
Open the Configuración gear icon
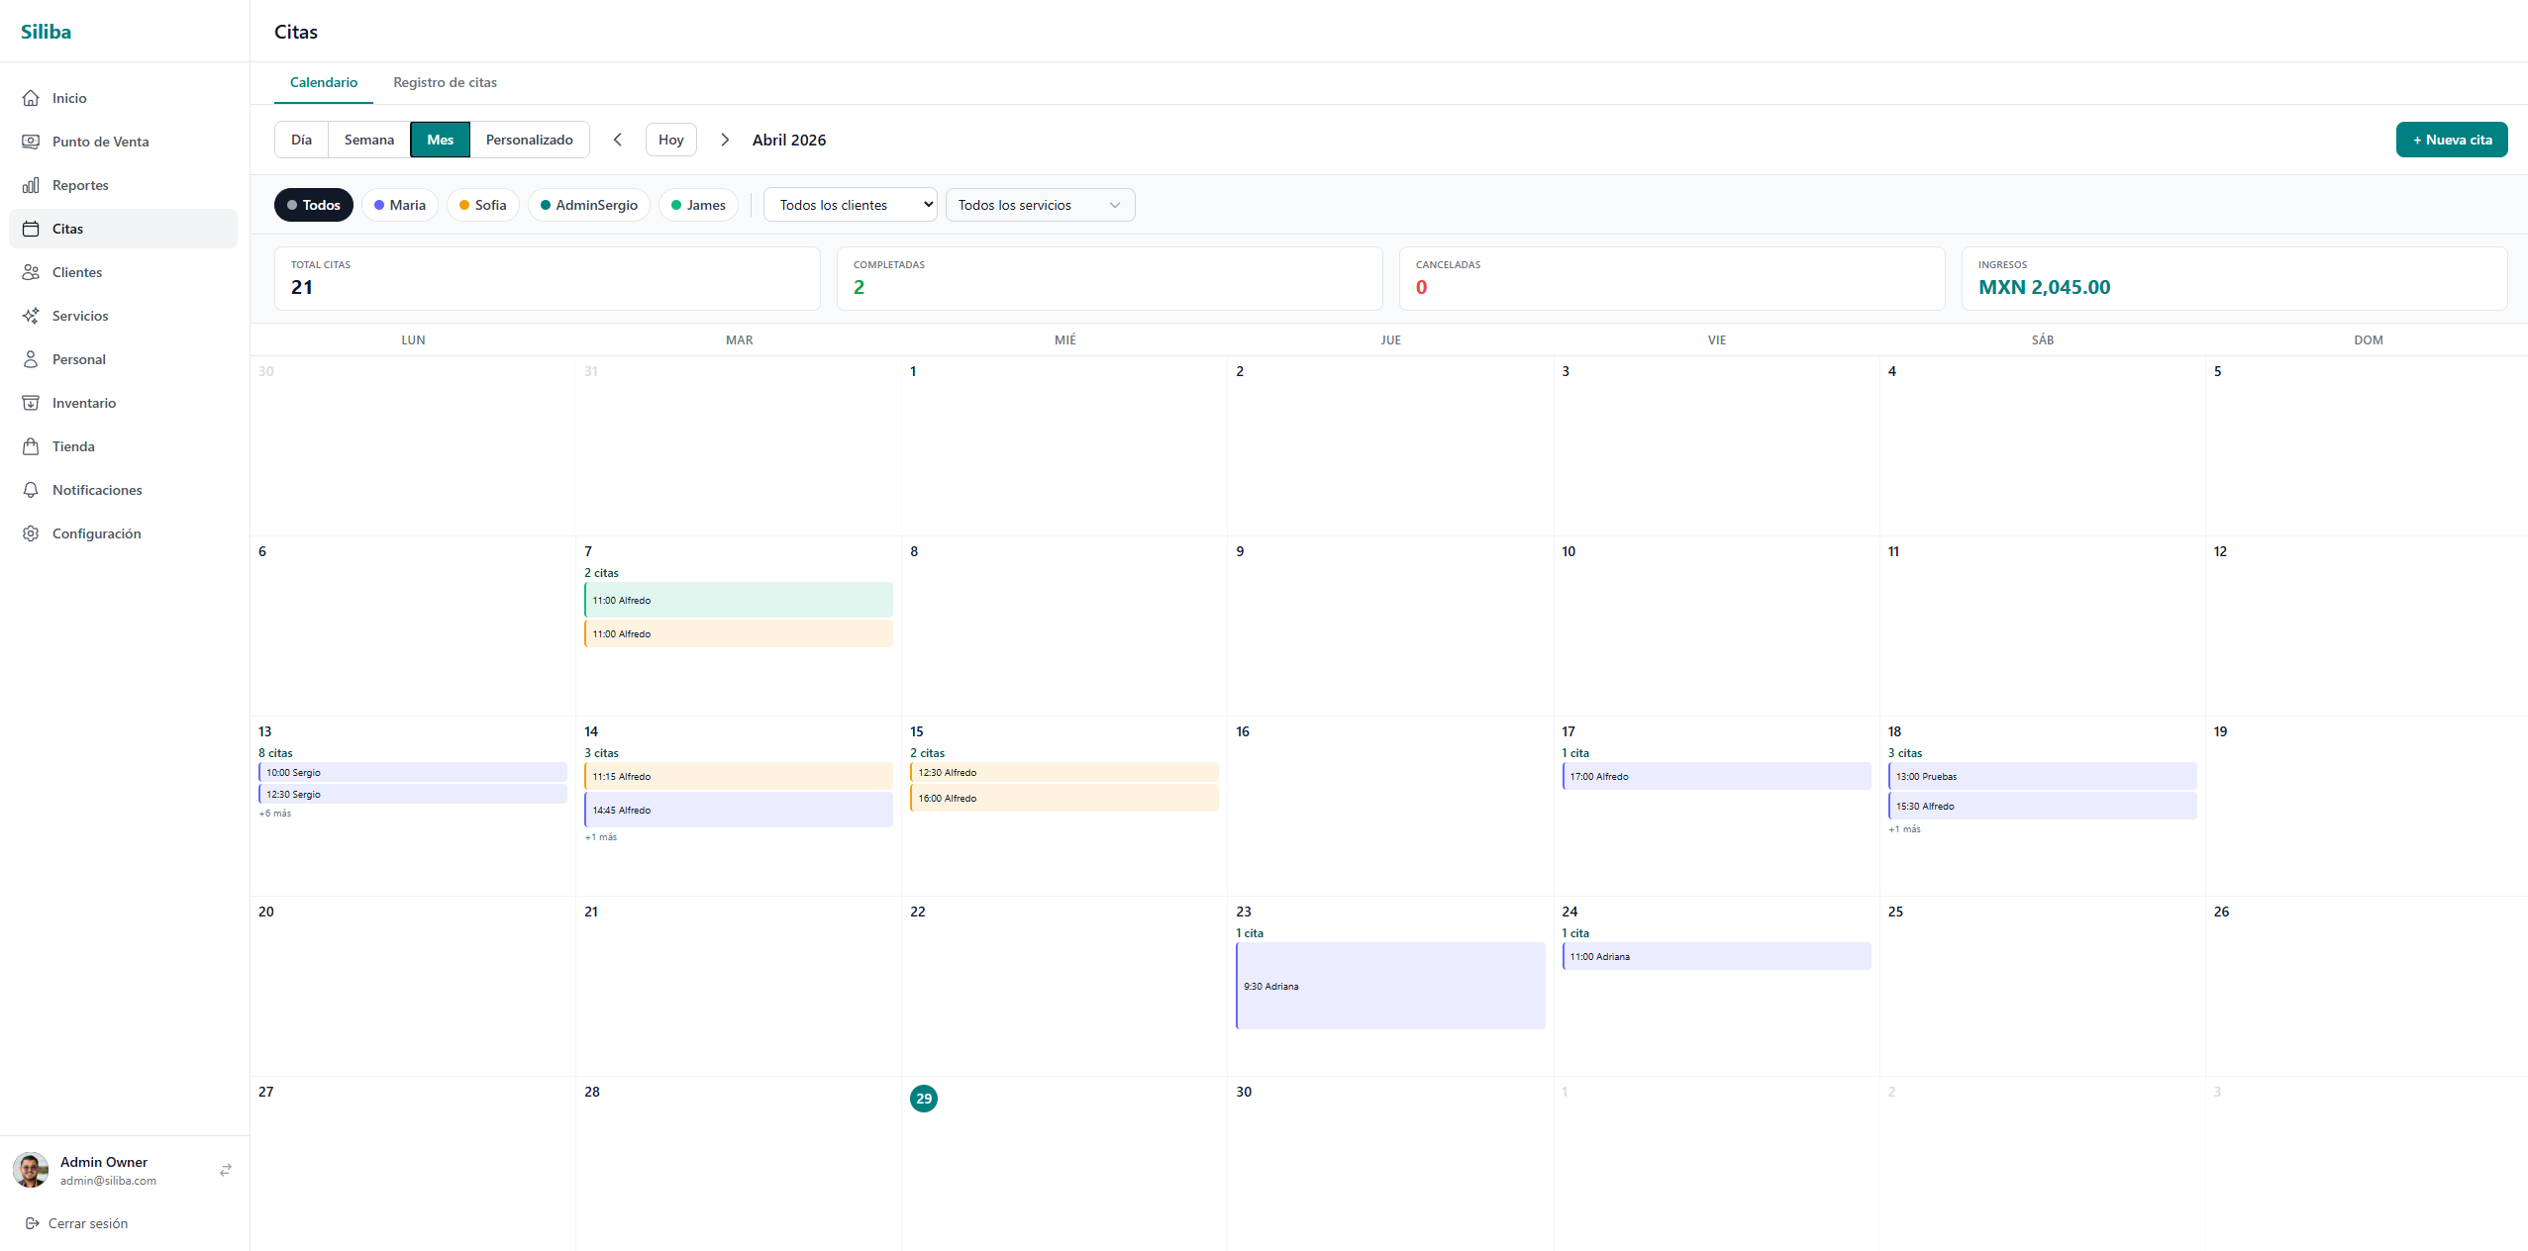point(32,533)
